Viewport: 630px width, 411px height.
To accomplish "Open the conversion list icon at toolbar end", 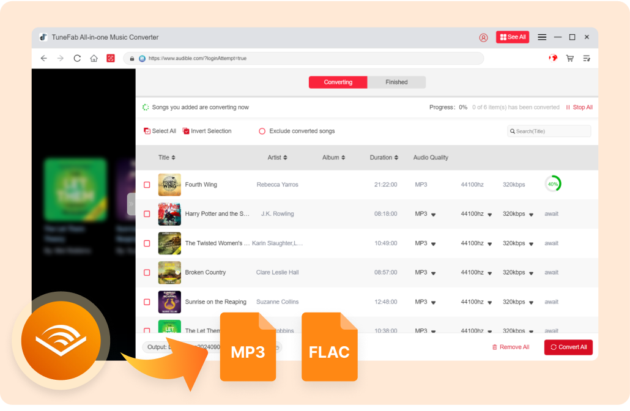I will [x=587, y=58].
